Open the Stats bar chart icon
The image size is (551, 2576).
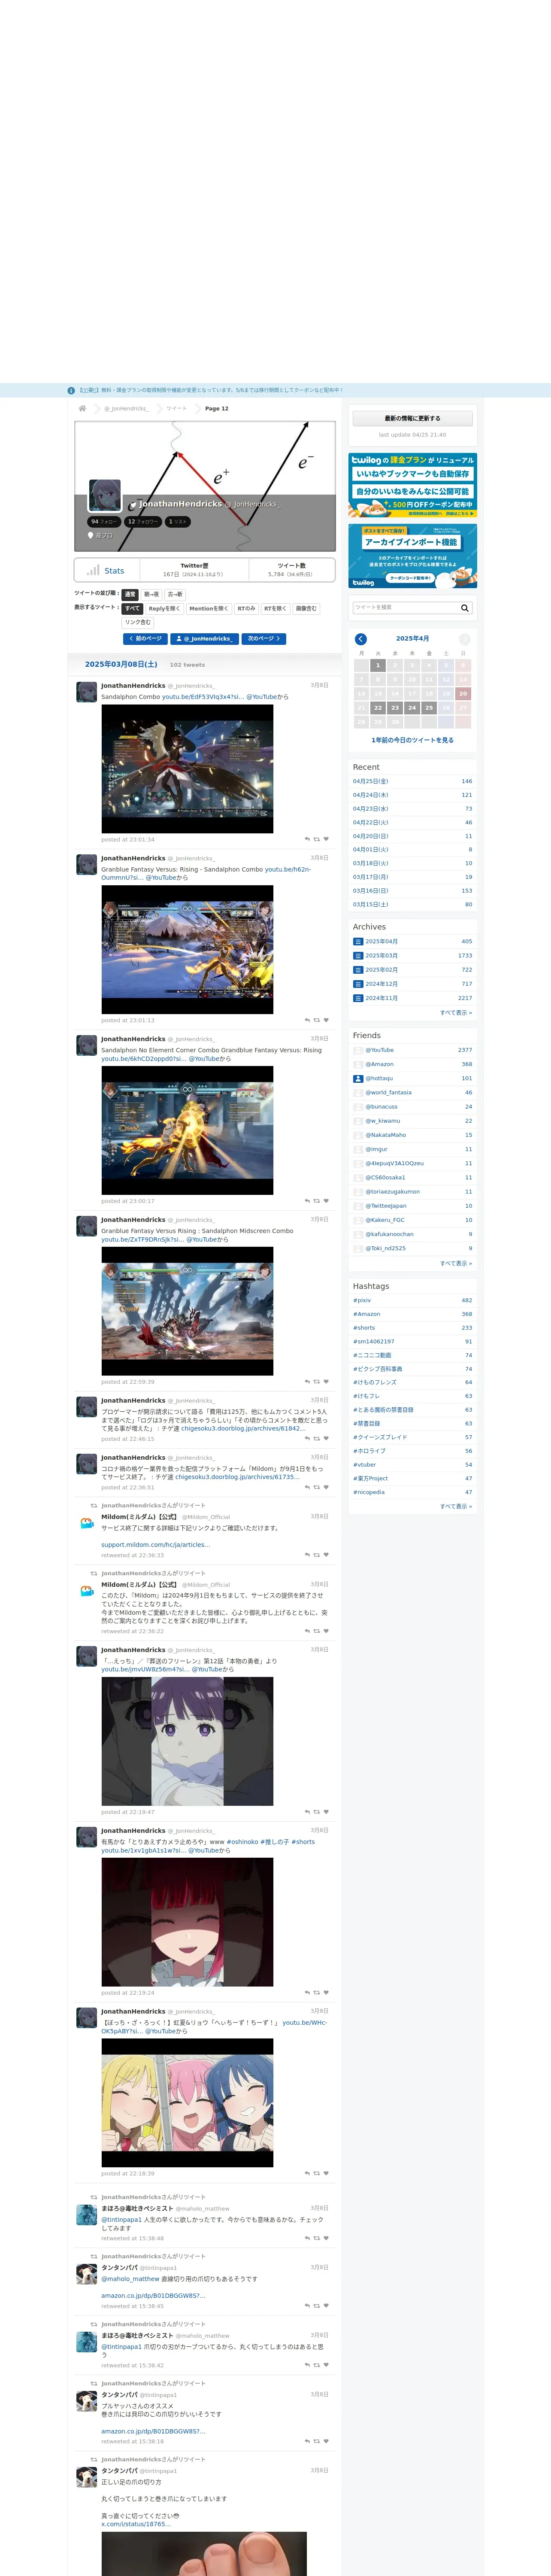click(93, 570)
